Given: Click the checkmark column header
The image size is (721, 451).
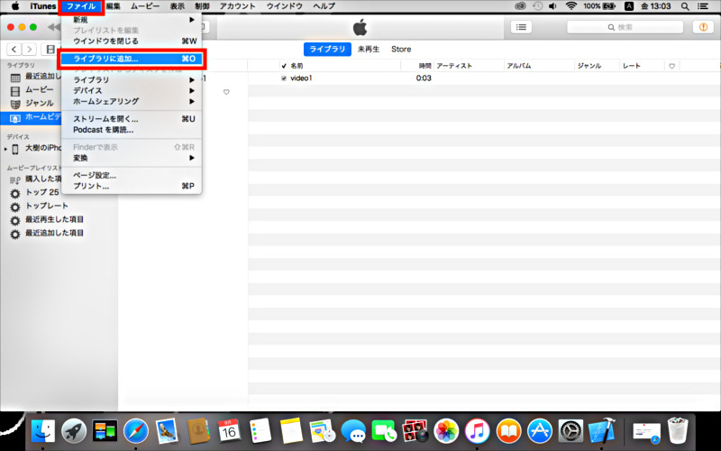Looking at the screenshot, I should point(284,66).
